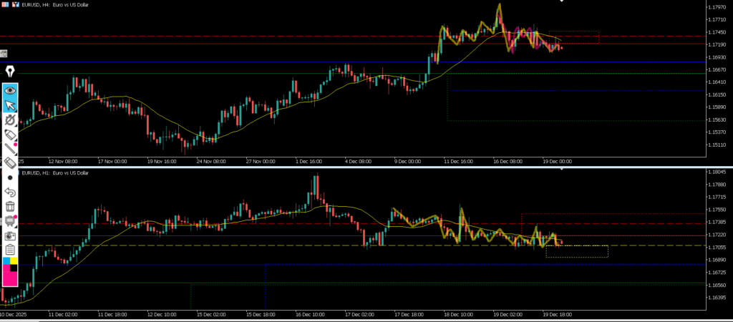Open the monitor screen tool
This screenshot has height=322, width=733.
pyautogui.click(x=10, y=221)
